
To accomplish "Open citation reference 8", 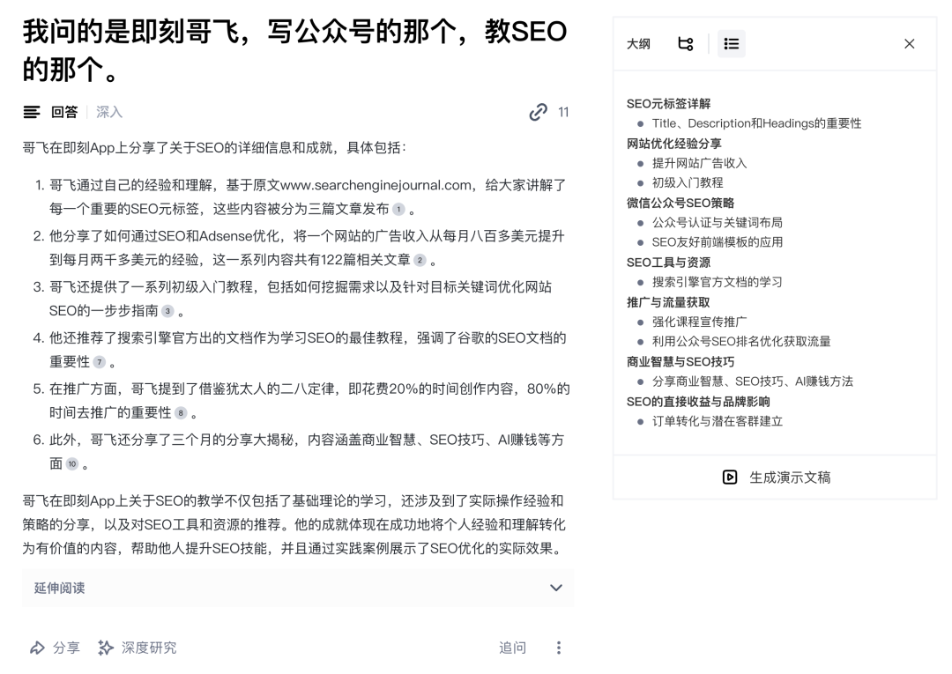I will tap(181, 413).
